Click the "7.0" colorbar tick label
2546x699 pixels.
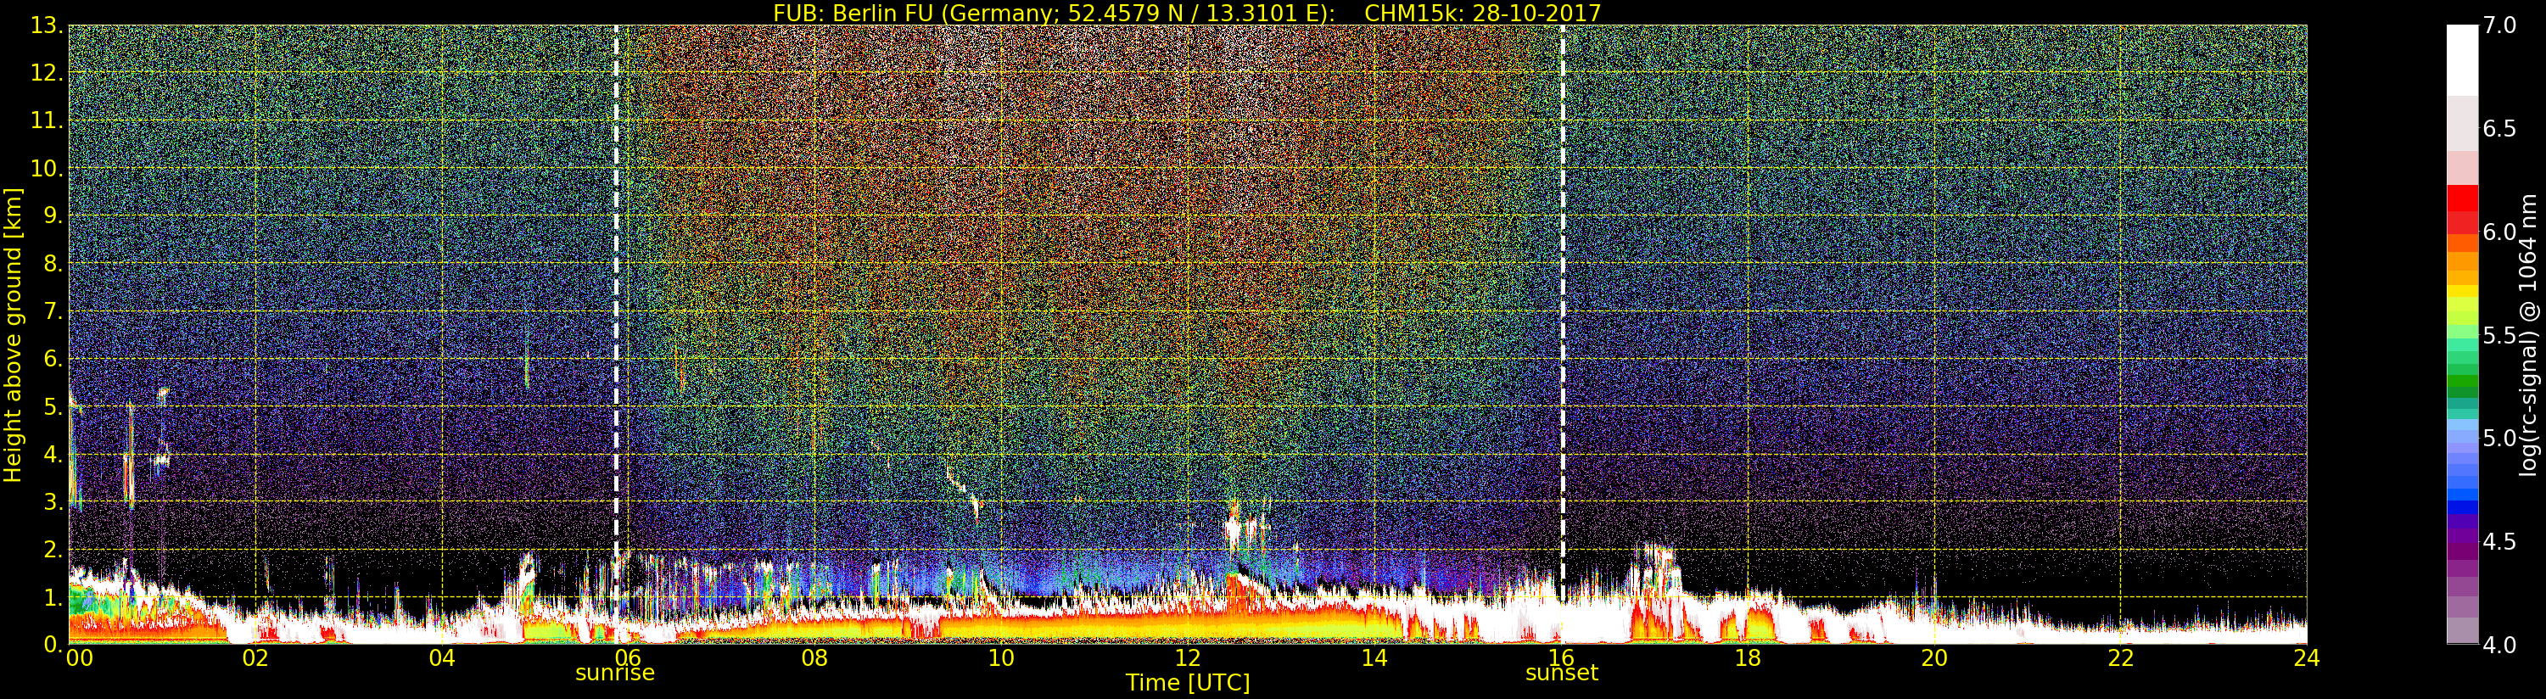click(2499, 25)
